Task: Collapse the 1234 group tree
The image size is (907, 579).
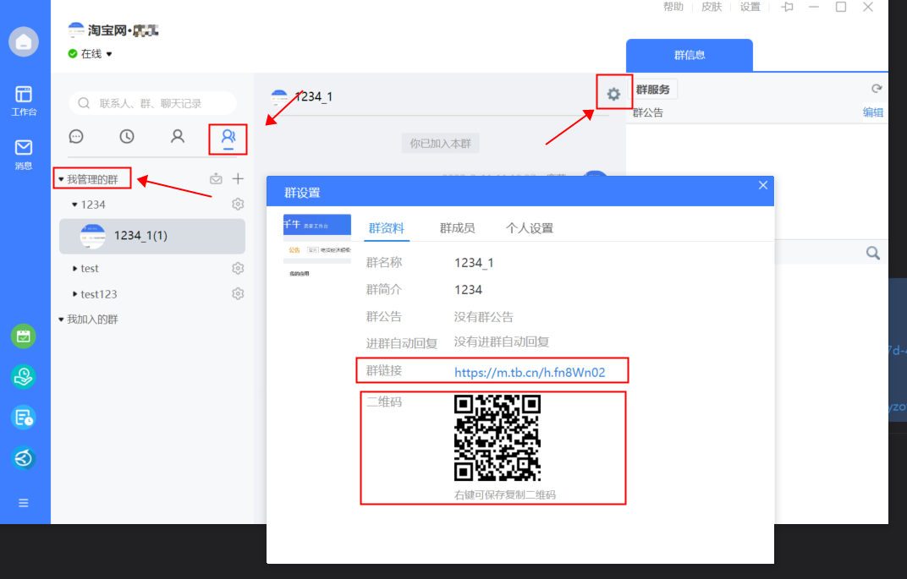Action: [74, 205]
